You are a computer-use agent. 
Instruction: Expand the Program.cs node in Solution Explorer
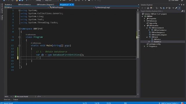click(x=144, y=46)
